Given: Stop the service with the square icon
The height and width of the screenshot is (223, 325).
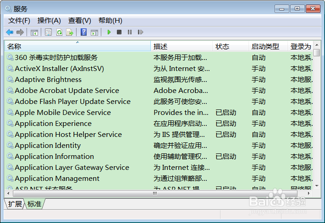Looking at the screenshot, I should pyautogui.click(x=119, y=32).
